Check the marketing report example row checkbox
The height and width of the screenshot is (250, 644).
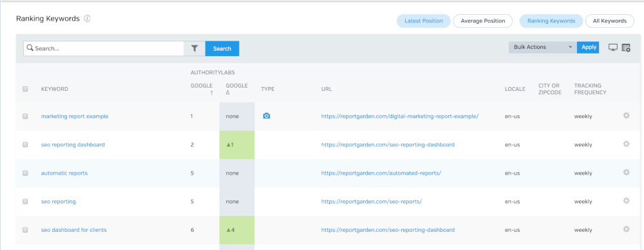[x=25, y=117]
